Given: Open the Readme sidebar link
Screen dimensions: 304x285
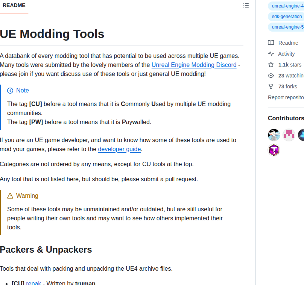Looking at the screenshot, I should (288, 43).
